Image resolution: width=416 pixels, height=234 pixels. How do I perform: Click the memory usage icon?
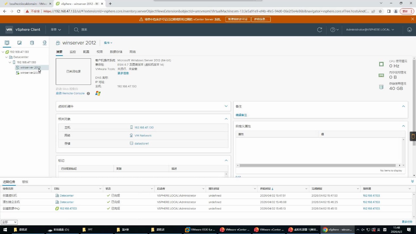[x=381, y=75]
